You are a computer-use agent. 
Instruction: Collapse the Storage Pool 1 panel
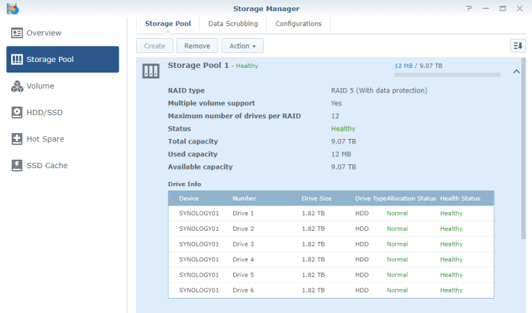(x=516, y=72)
